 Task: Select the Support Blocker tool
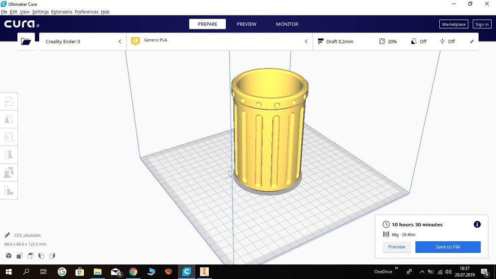pyautogui.click(x=9, y=190)
